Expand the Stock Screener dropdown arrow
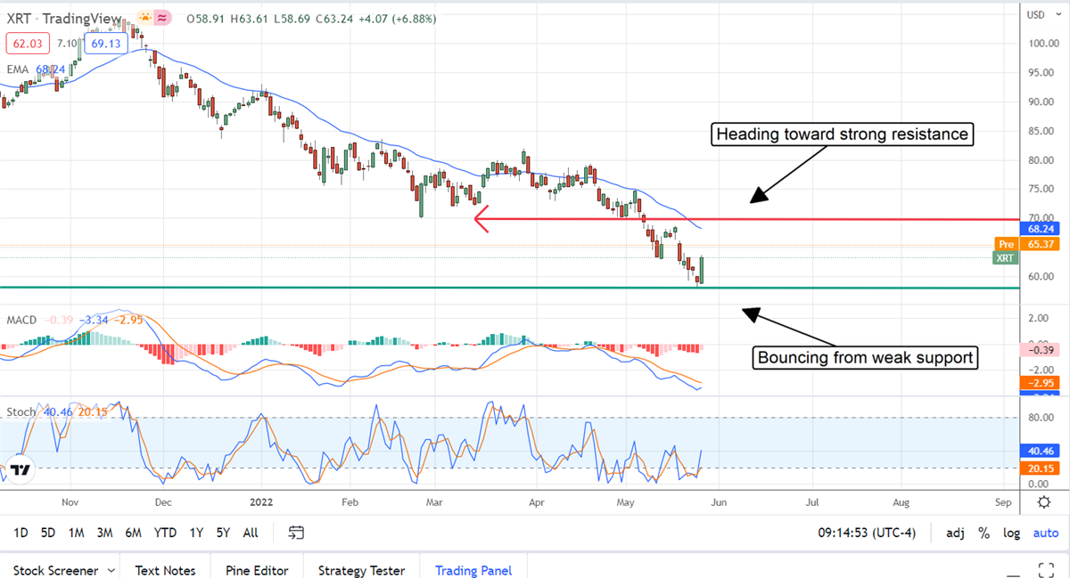The image size is (1070, 578). [111, 570]
